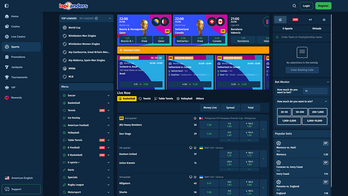Expand more markets for JRU Heavy Bombers match
Viewport: 348px width, 196px height.
point(263,129)
